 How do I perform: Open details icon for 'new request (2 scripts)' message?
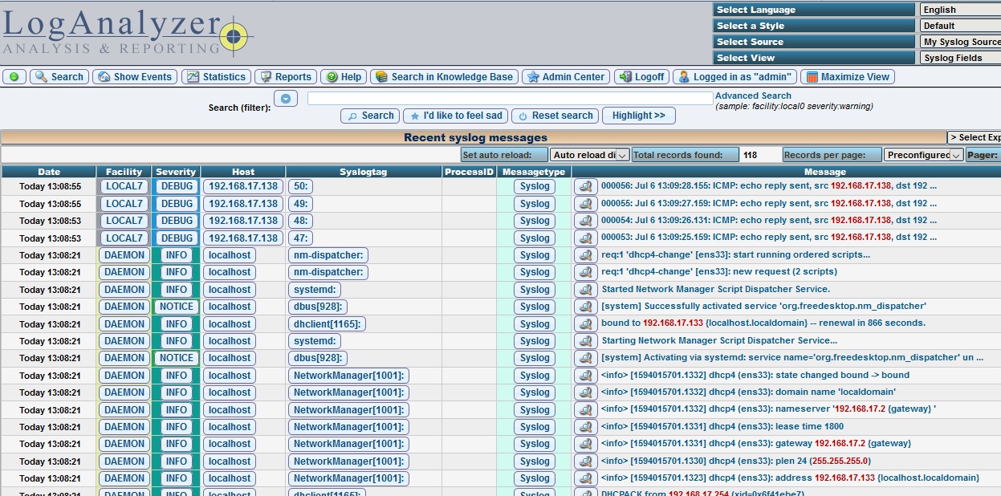point(586,272)
